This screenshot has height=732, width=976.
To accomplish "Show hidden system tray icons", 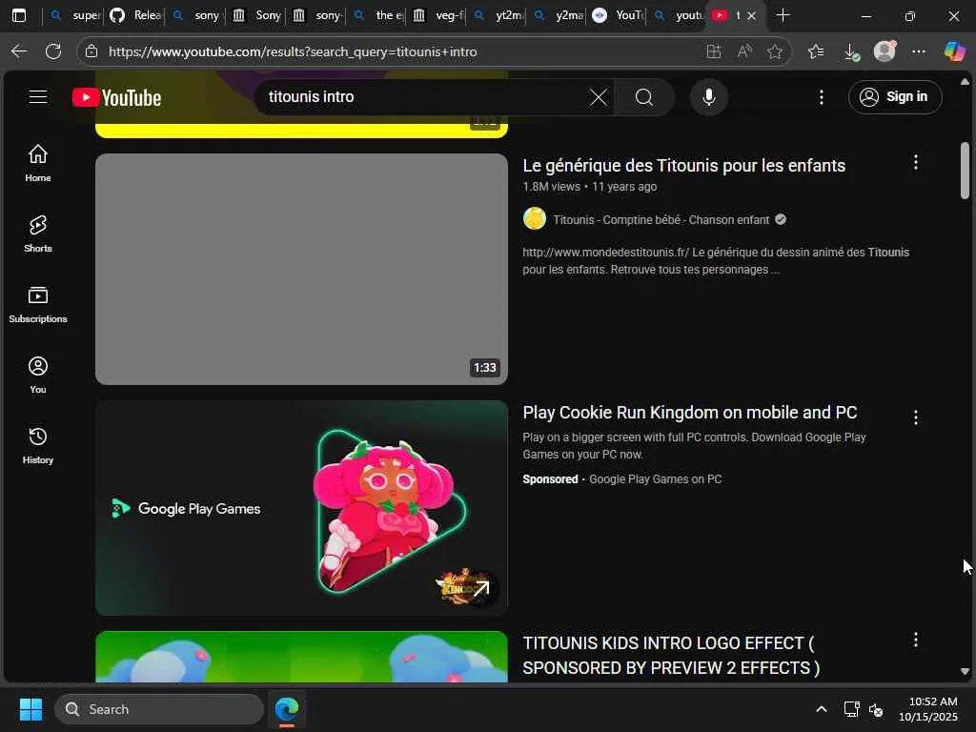I will coord(821,709).
